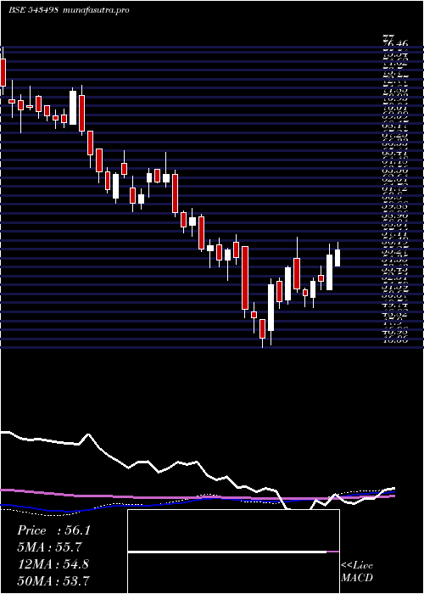Select the '50MA : 53.7' value

click(53, 580)
